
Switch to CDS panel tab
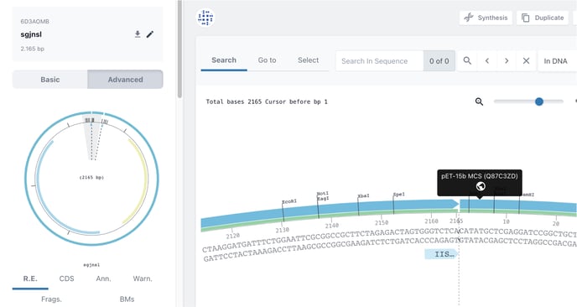pos(66,278)
